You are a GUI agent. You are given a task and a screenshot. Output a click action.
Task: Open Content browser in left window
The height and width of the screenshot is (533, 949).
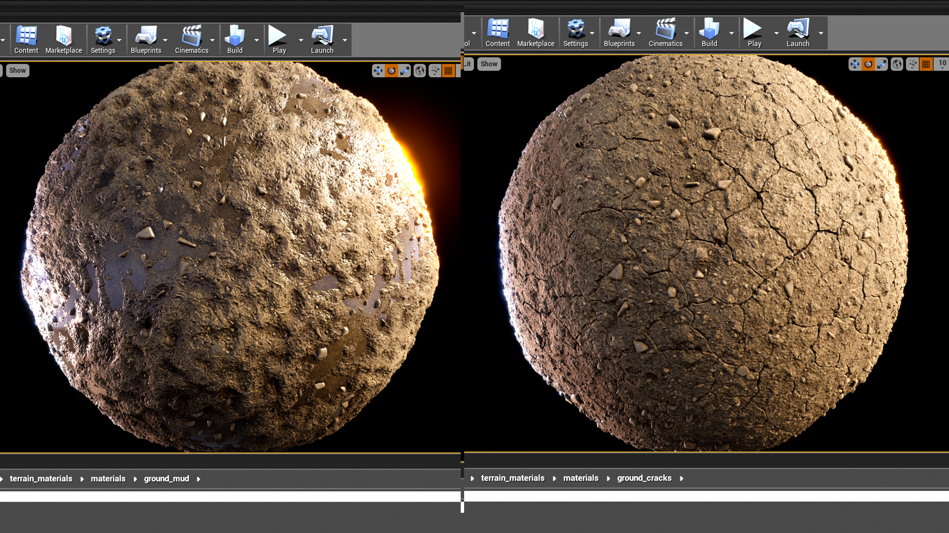26,39
